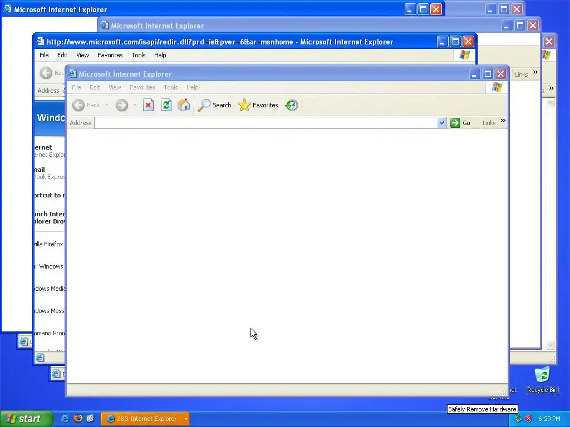Screen dimensions: 570x427
Task: Open the Start menu
Action: [x=26, y=419]
